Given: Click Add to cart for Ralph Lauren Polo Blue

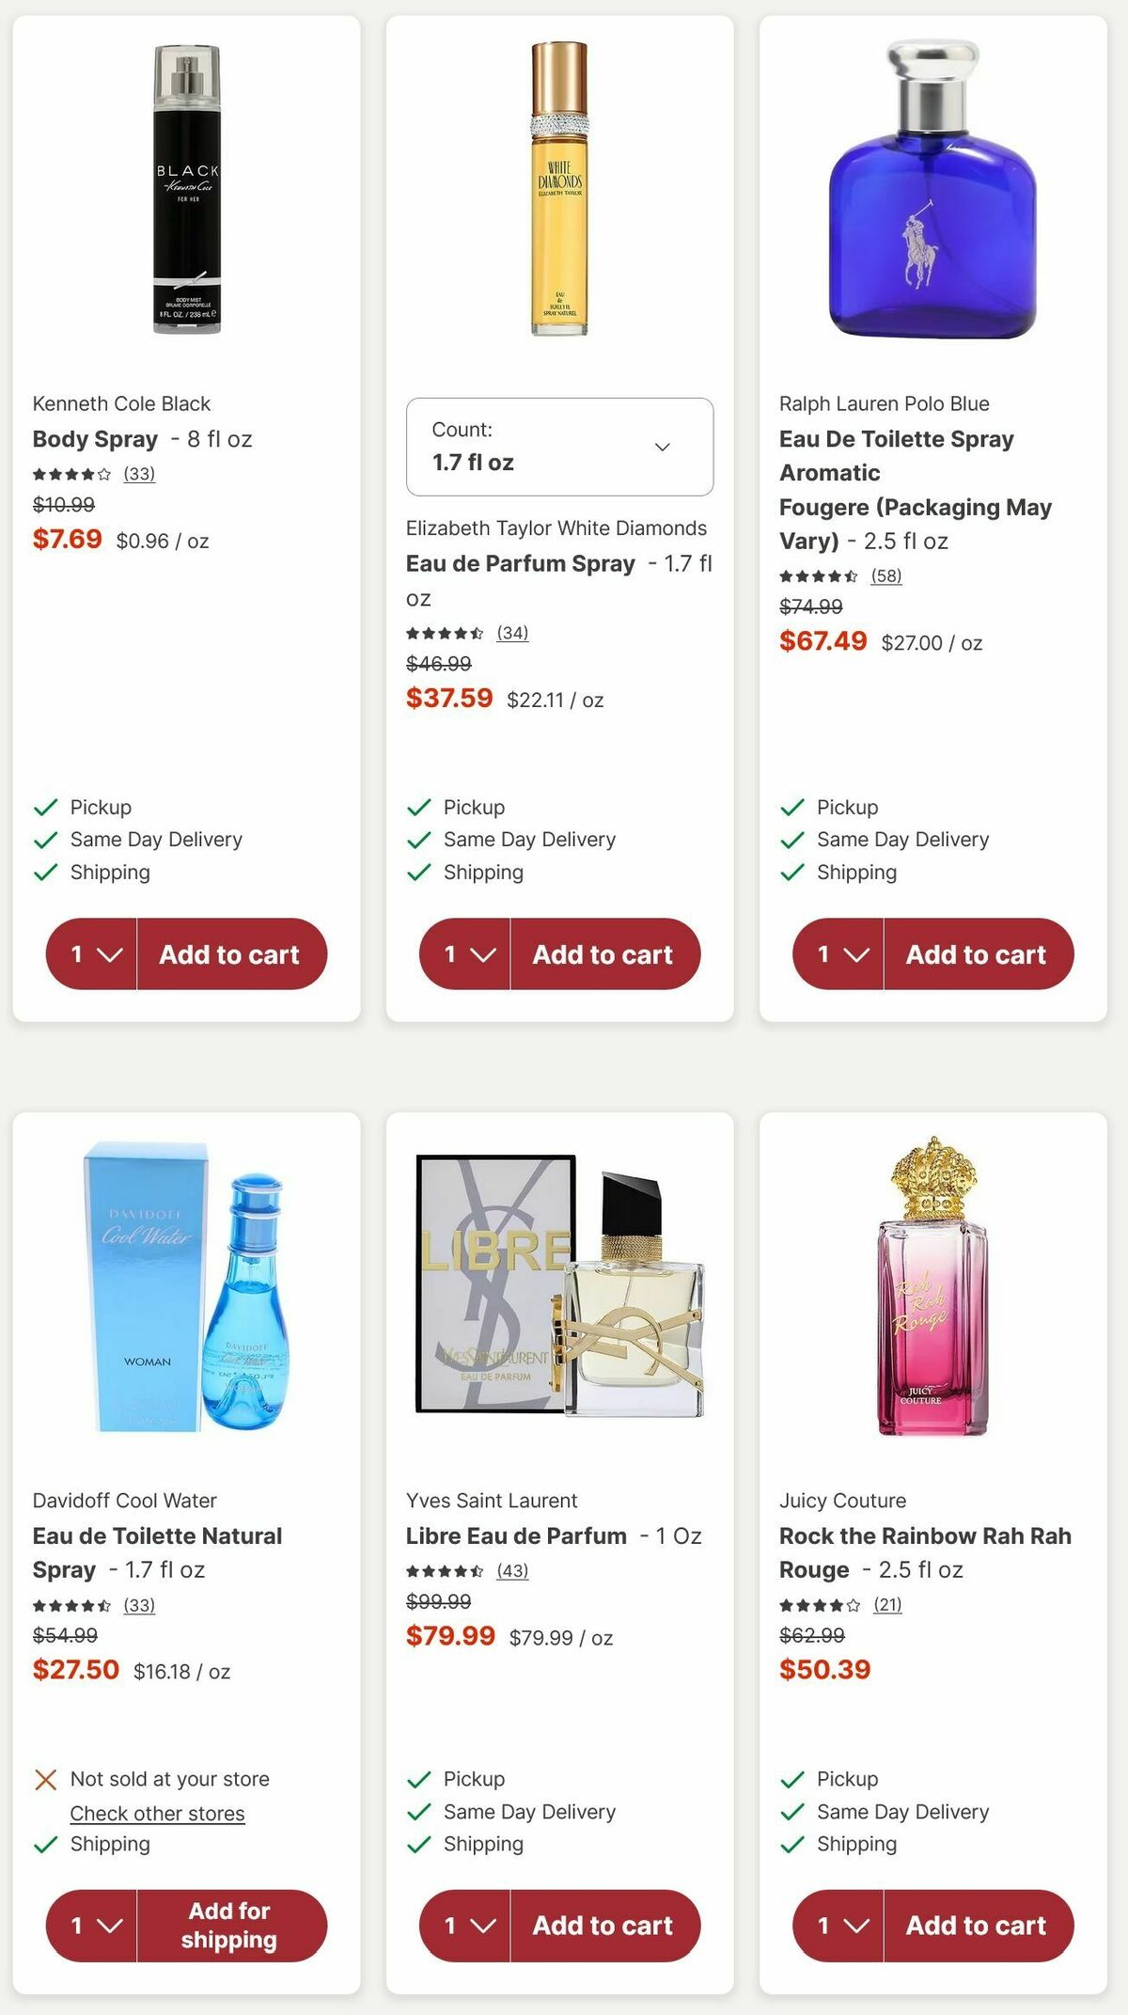Looking at the screenshot, I should 977,954.
